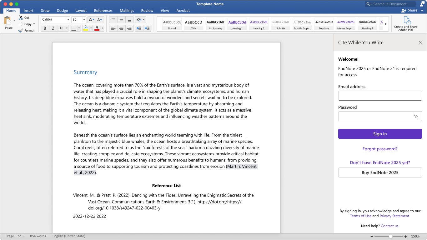This screenshot has width=427, height=240.
Task: Click the Copy icon
Action: pyautogui.click(x=21, y=24)
